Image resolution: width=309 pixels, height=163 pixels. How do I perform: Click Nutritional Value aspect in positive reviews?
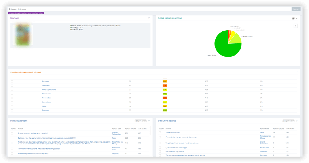coord(116,149)
